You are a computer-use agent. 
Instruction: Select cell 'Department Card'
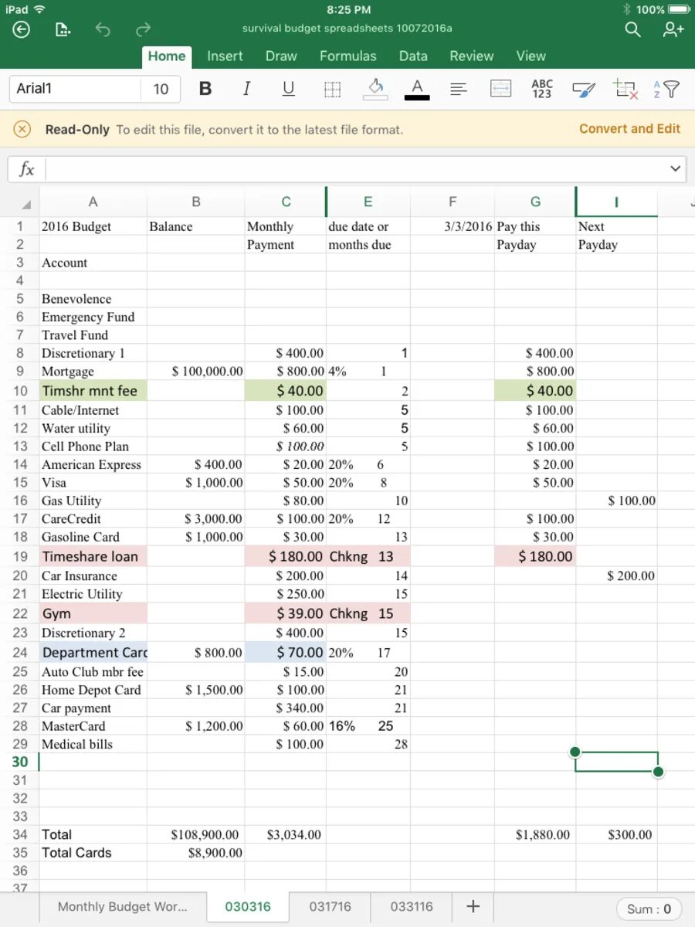[93, 653]
